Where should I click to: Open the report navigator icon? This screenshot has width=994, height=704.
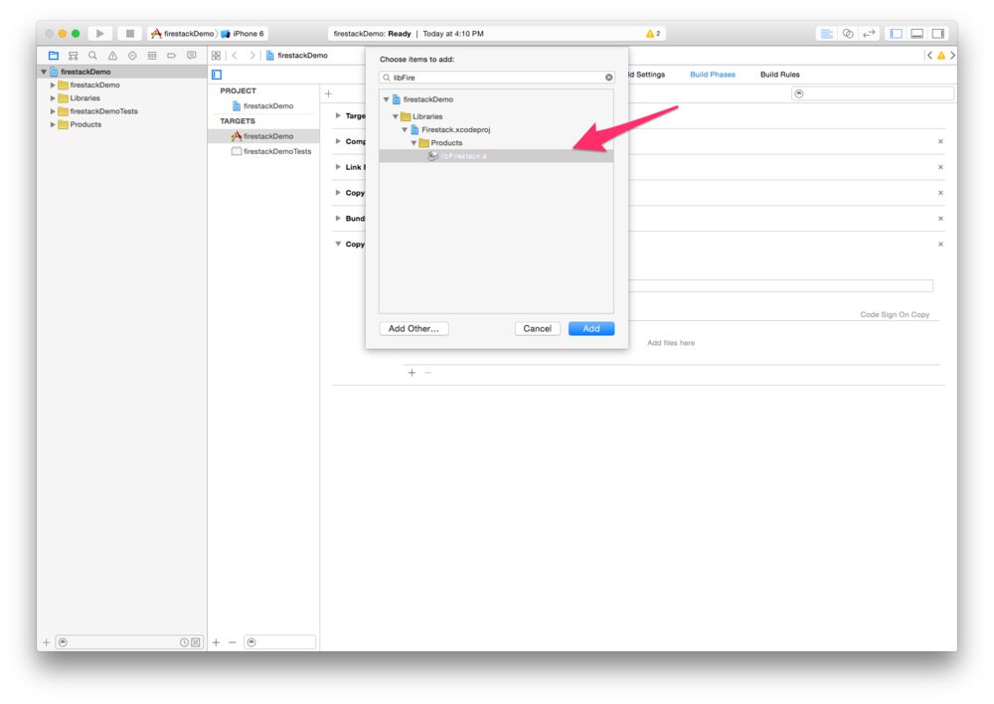pos(192,55)
